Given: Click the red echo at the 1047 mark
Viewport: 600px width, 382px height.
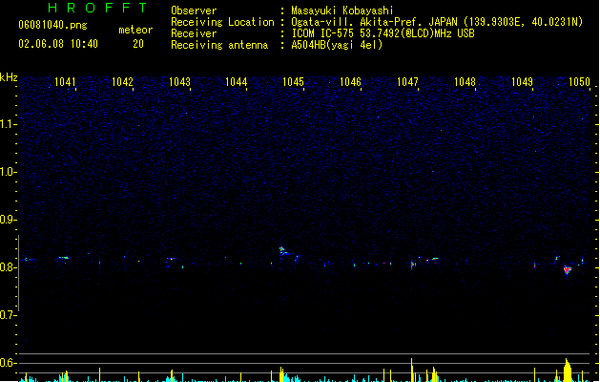Looking at the screenshot, I should [x=413, y=264].
